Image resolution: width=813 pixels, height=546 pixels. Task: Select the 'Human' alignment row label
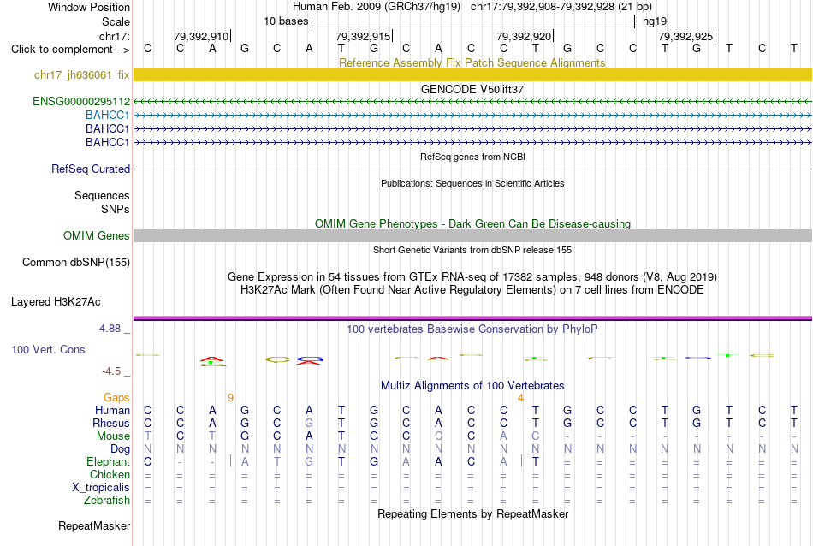(112, 411)
